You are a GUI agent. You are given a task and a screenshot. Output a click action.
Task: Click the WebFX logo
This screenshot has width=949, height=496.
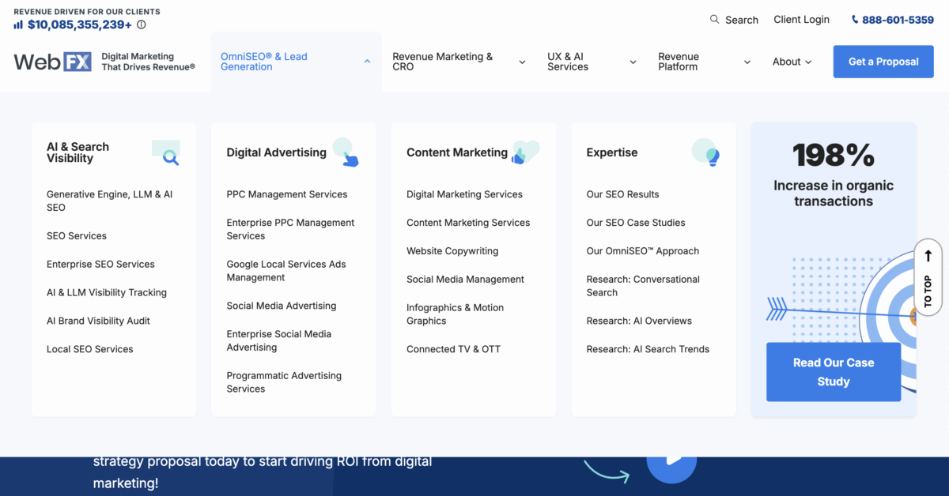pos(53,62)
